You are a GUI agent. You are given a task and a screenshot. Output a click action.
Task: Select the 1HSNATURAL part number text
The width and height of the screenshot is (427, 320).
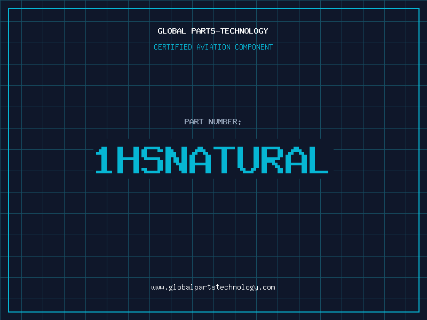(212, 160)
